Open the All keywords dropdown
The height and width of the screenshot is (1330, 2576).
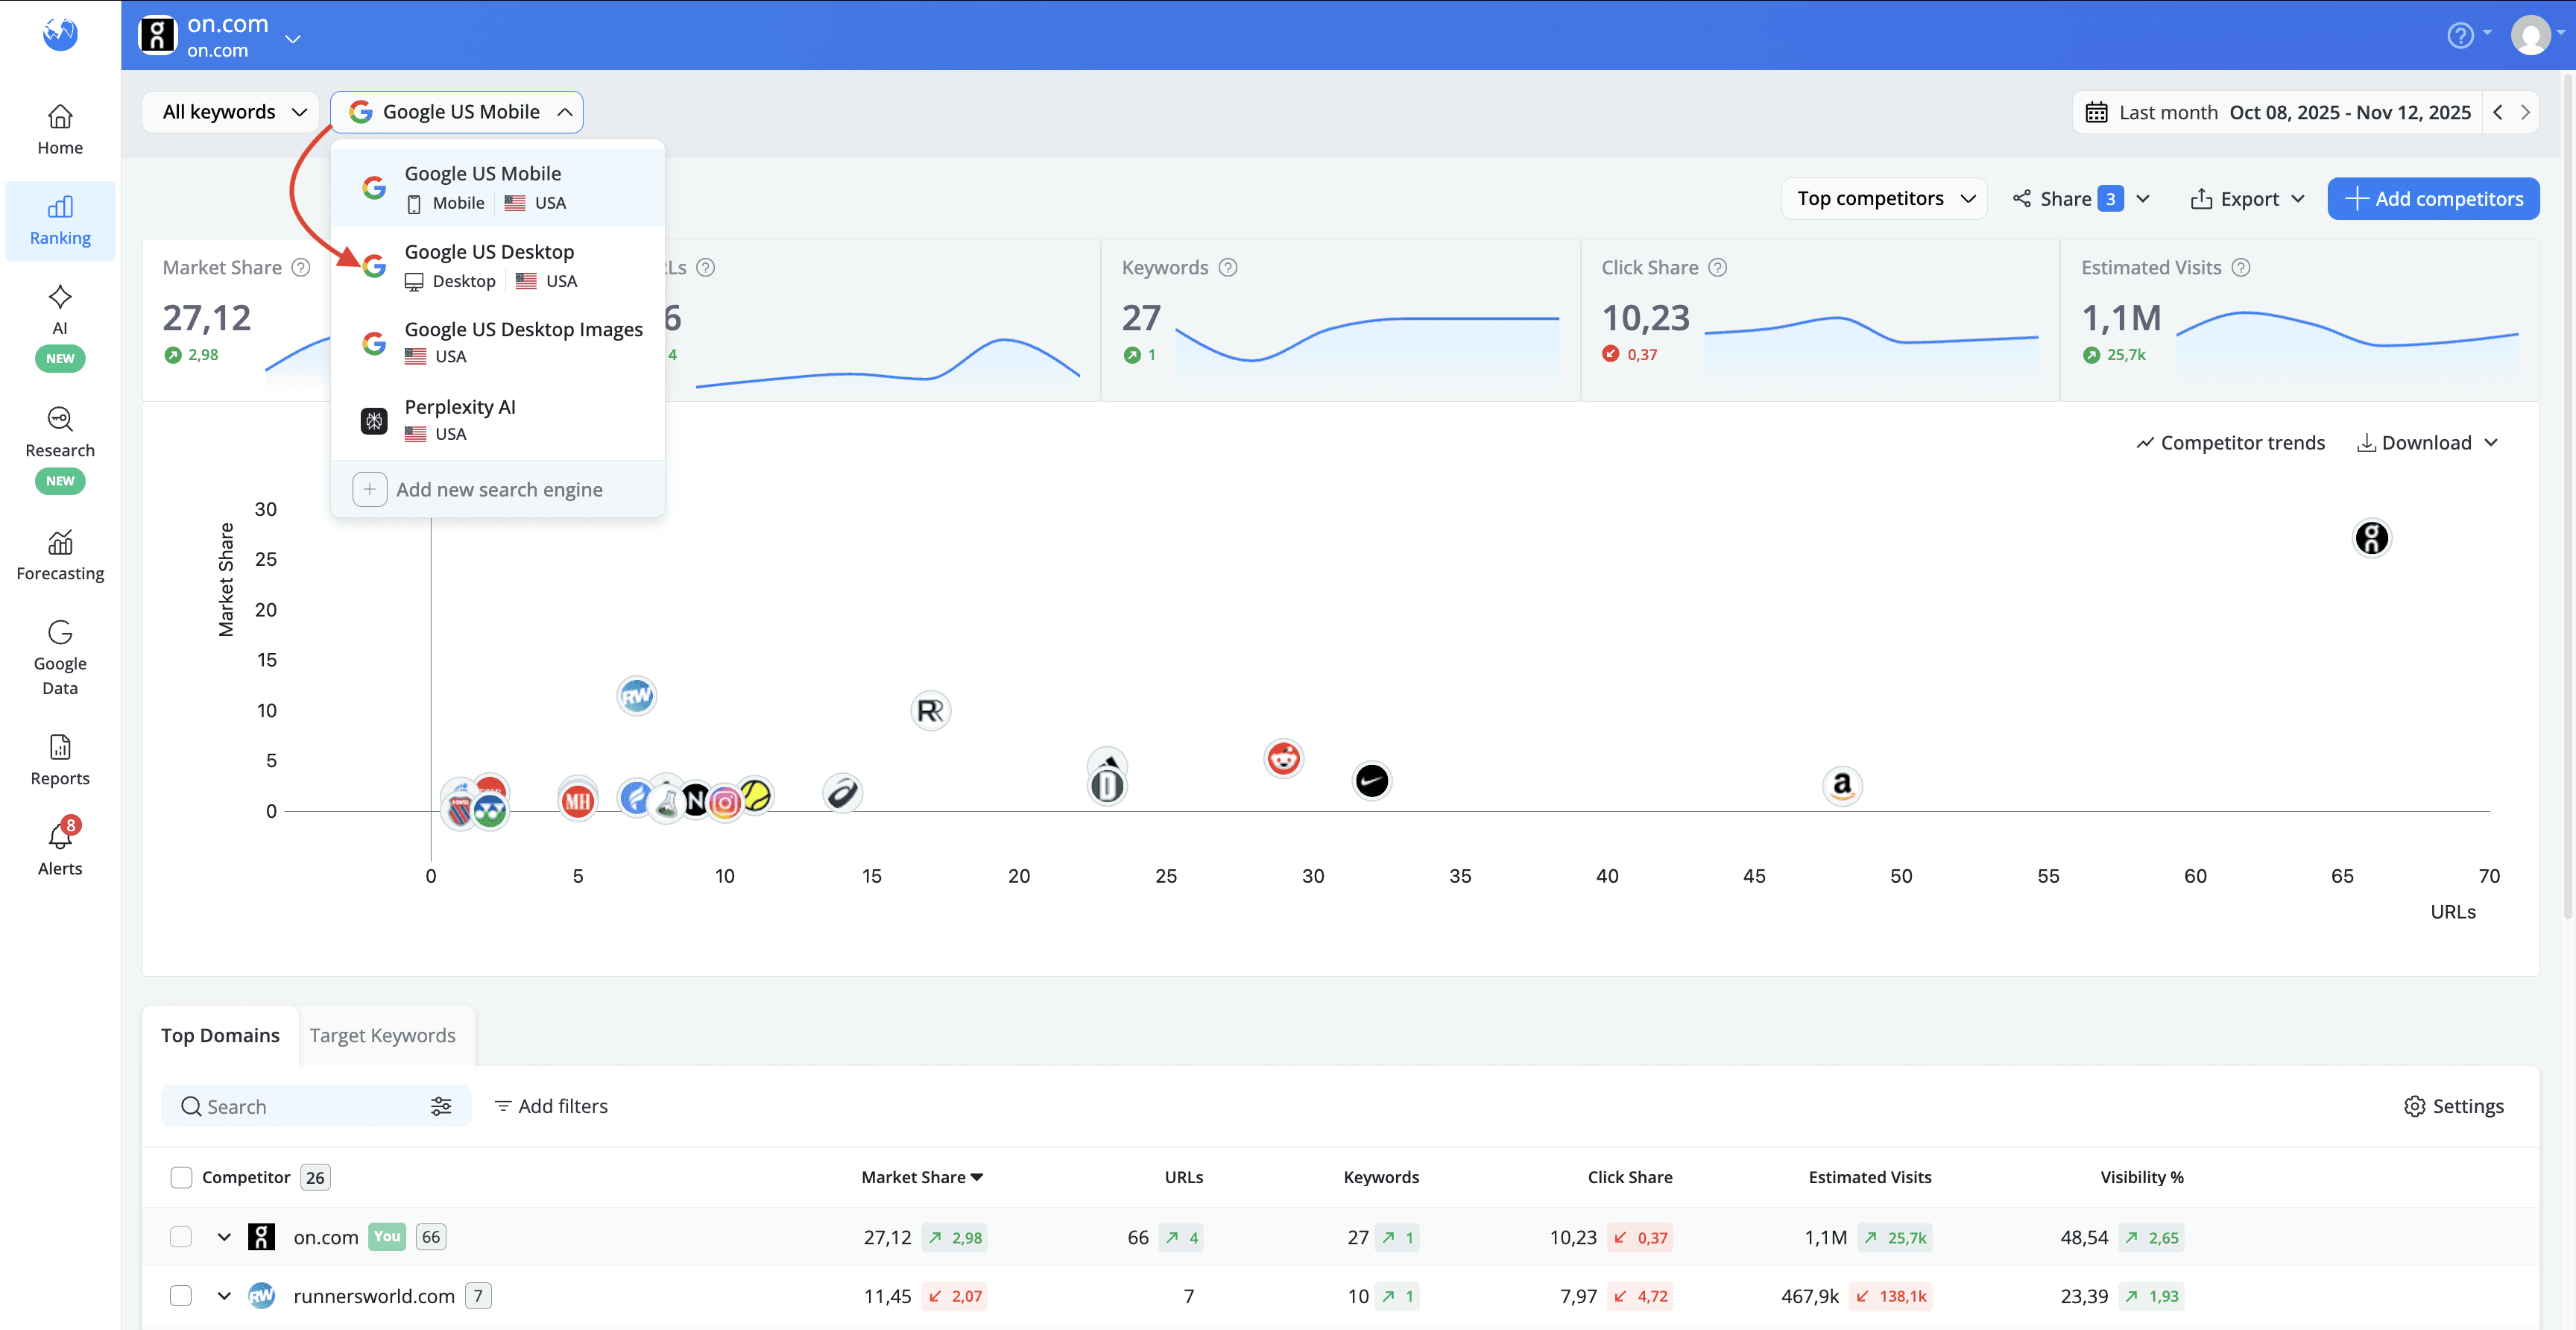coord(232,112)
